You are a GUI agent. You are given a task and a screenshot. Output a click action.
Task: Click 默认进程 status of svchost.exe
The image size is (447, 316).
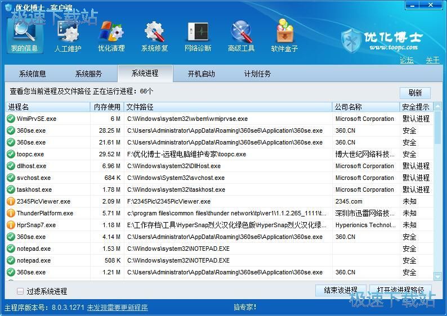click(416, 178)
